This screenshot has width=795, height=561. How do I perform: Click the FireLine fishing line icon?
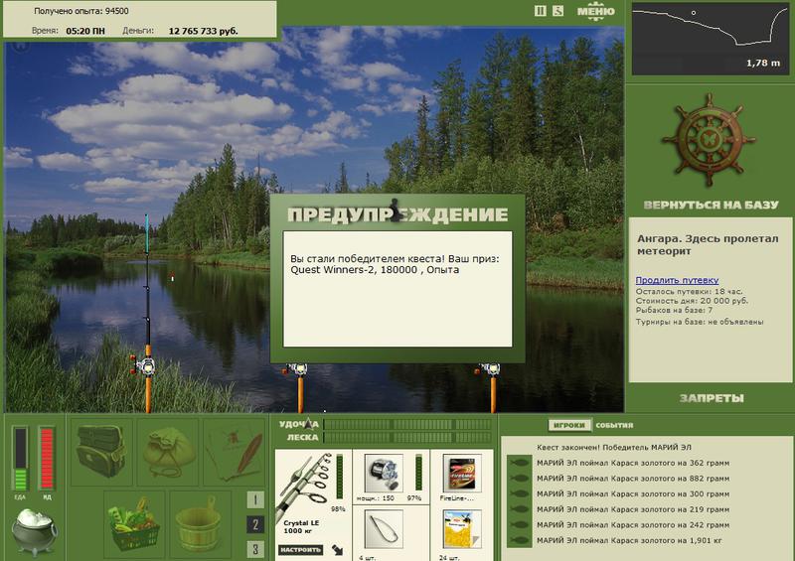click(462, 473)
